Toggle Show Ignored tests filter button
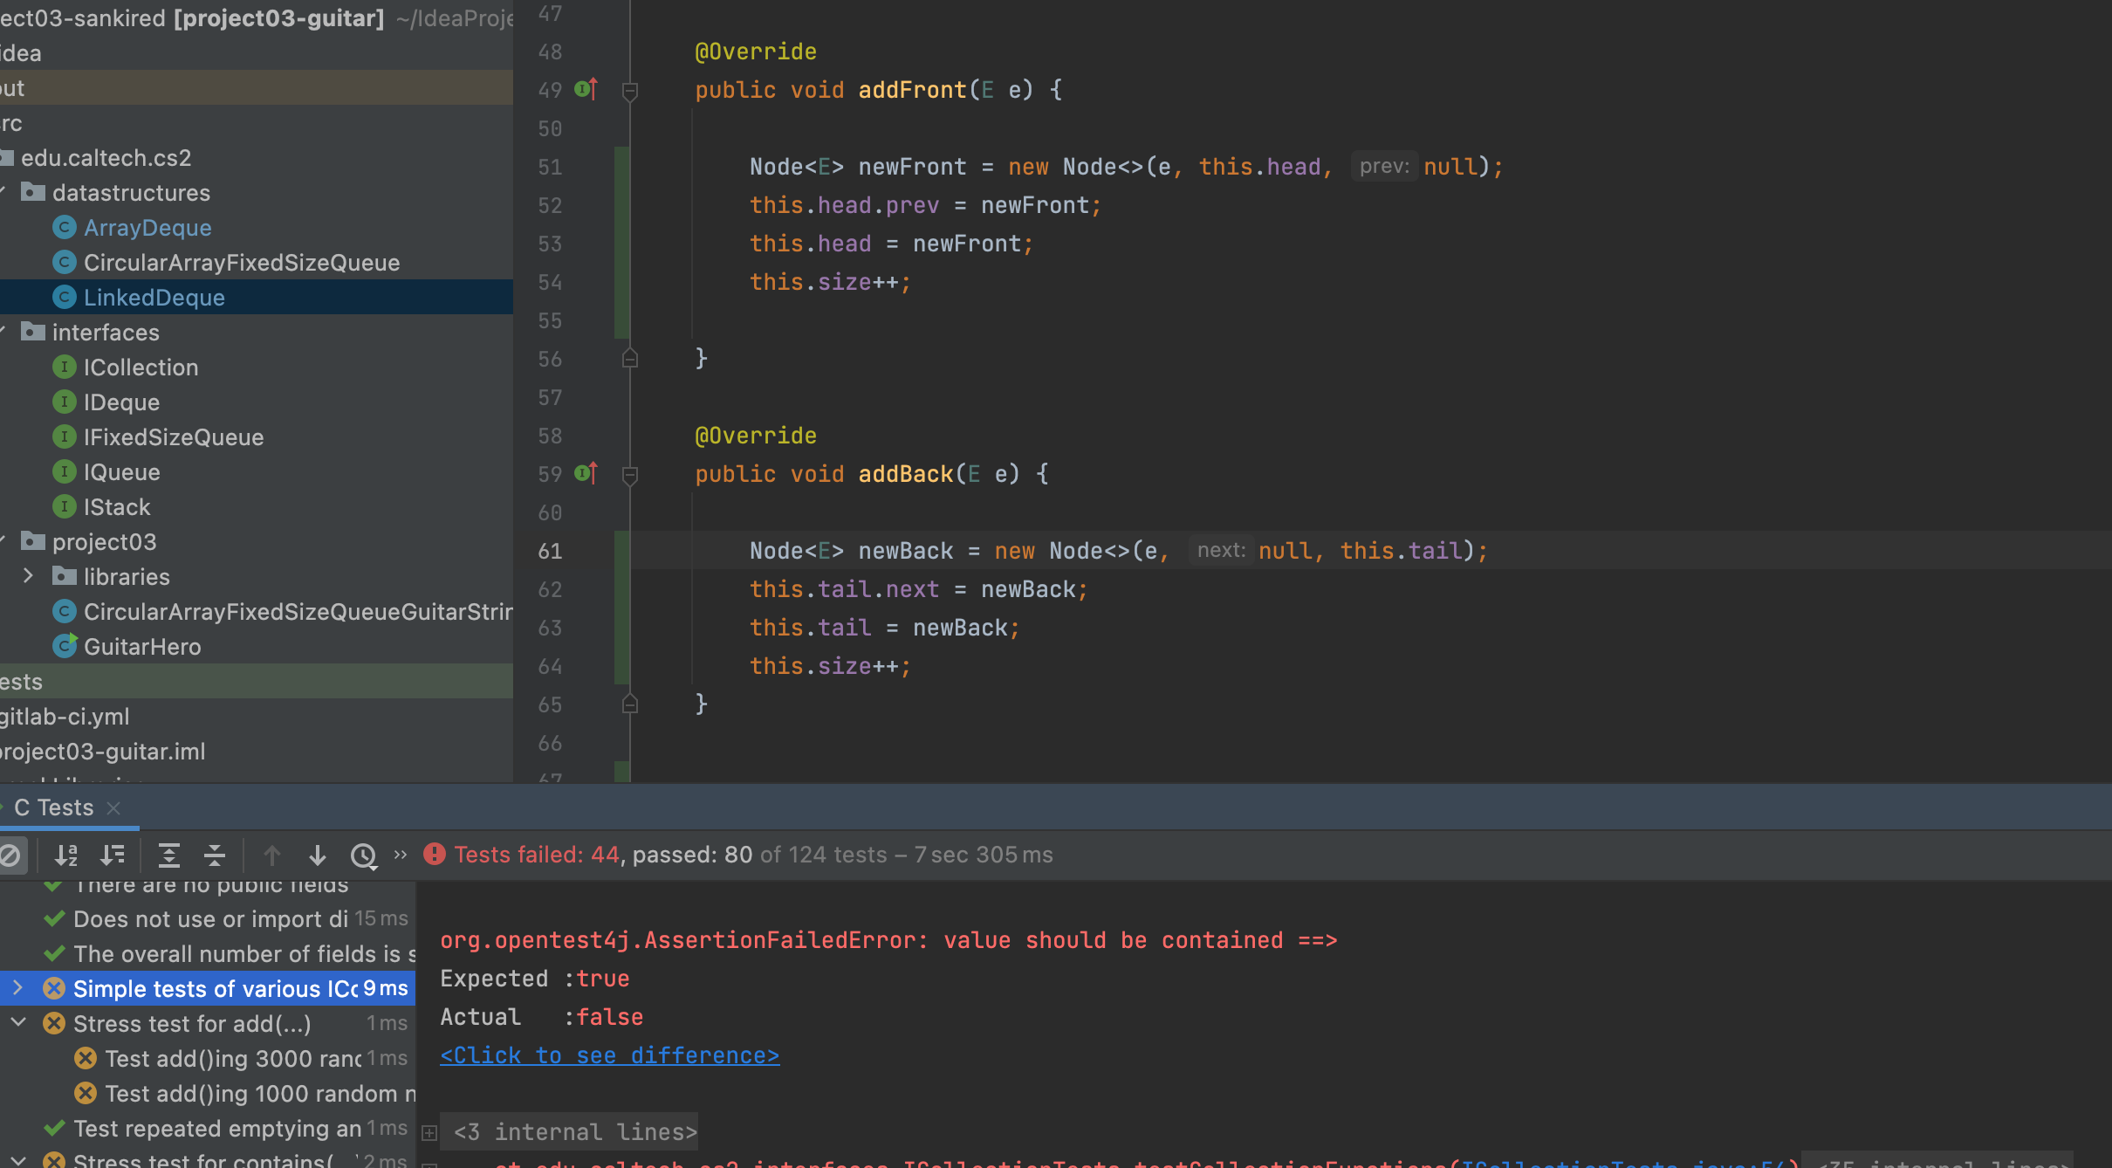The image size is (2112, 1168). (10, 855)
